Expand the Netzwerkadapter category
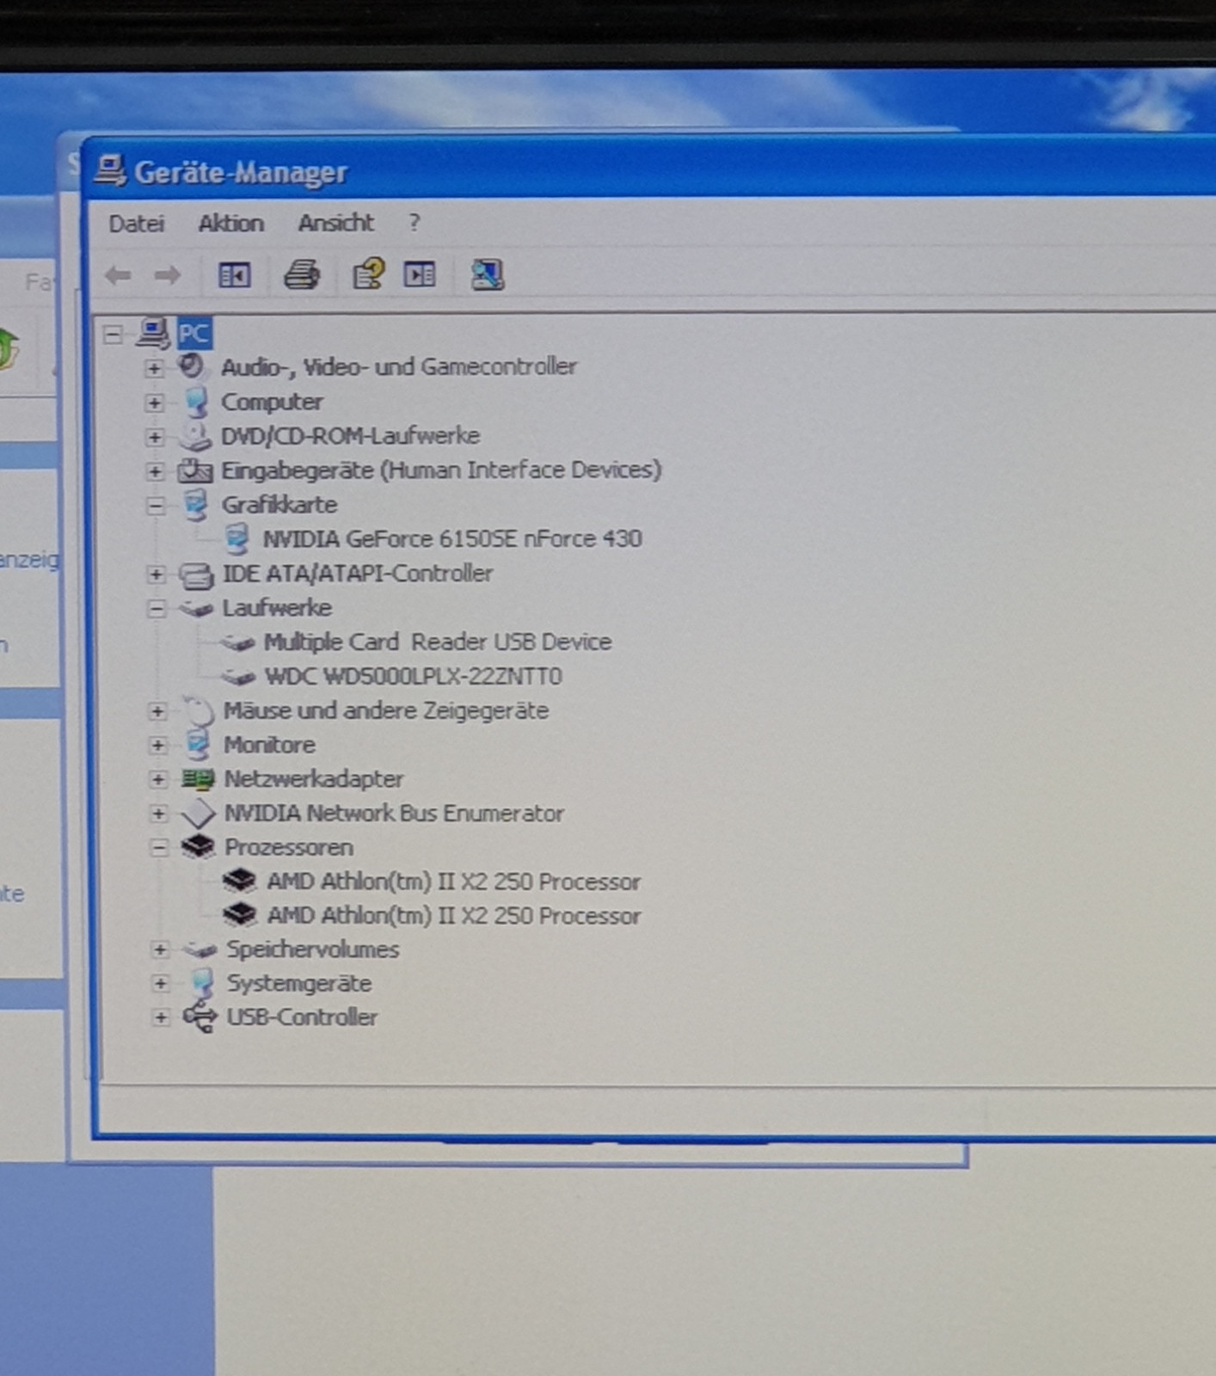The image size is (1216, 1376). coord(157,779)
